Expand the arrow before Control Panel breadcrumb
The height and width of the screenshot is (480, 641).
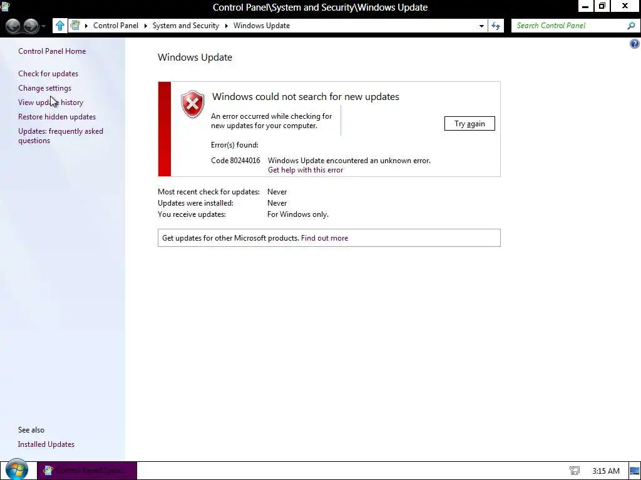(x=86, y=26)
